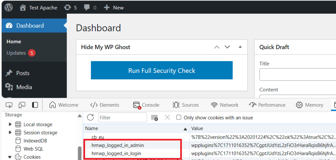
Task: Switch to the Welcome tab
Action: point(64,105)
